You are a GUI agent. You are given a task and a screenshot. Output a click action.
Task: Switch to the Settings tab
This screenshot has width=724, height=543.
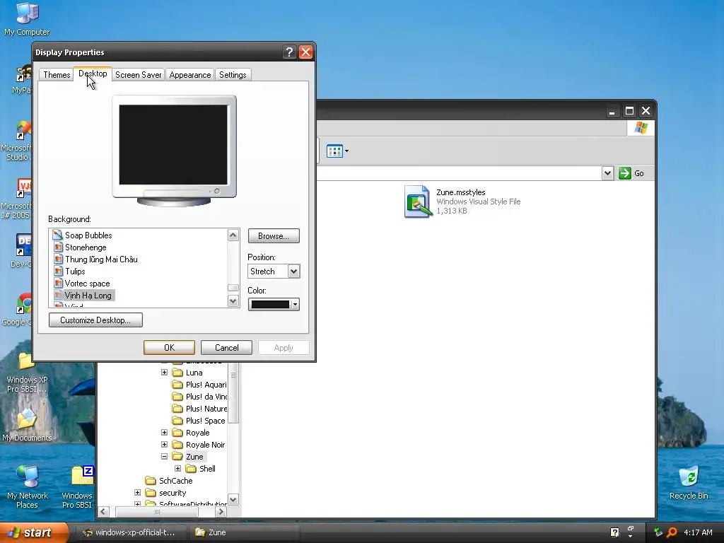click(x=233, y=75)
